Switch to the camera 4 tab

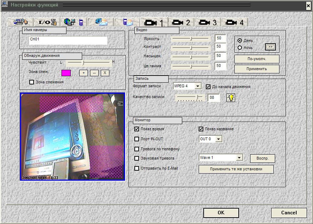(x=234, y=23)
